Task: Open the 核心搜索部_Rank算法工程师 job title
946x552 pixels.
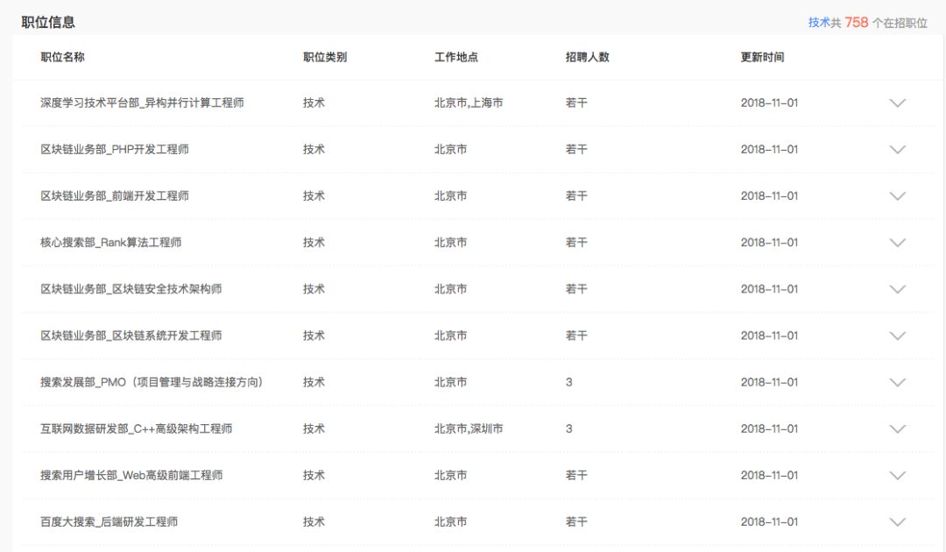Action: click(x=111, y=242)
